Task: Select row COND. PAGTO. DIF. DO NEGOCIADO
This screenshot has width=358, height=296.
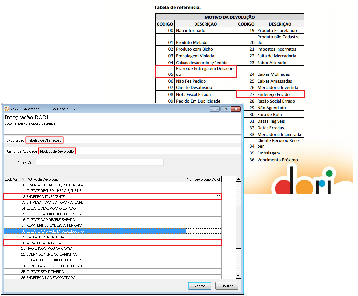Action: tap(112, 266)
